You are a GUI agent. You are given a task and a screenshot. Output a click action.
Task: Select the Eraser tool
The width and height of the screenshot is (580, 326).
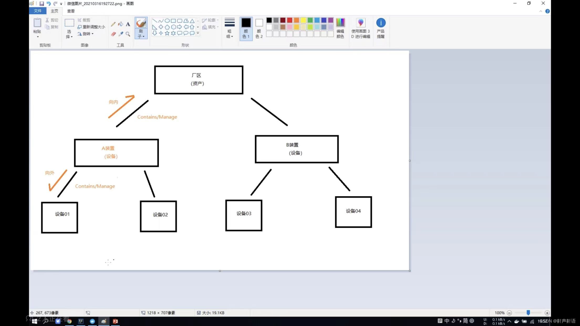pos(113,34)
